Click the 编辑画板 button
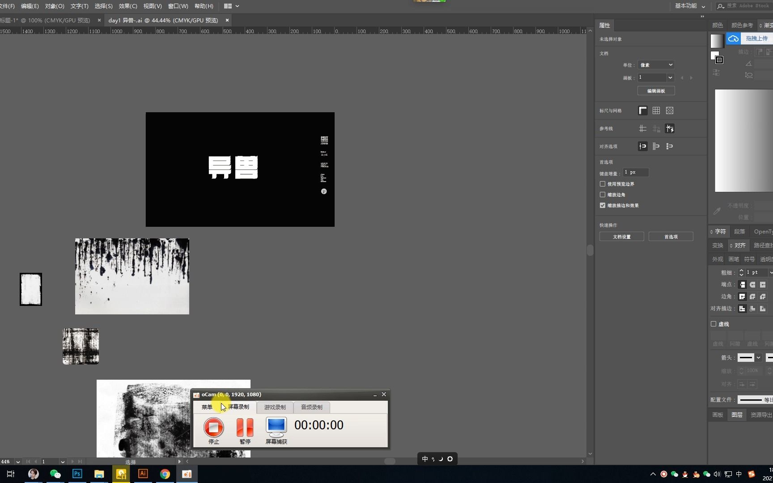The image size is (773, 483). [656, 91]
